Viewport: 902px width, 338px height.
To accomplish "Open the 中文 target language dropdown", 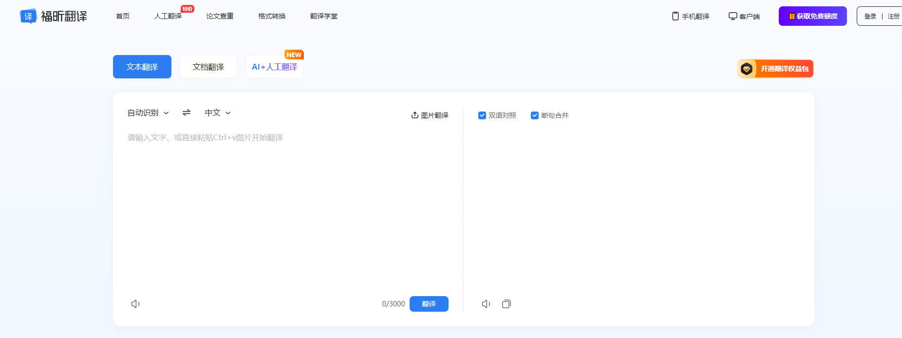I will (x=218, y=113).
